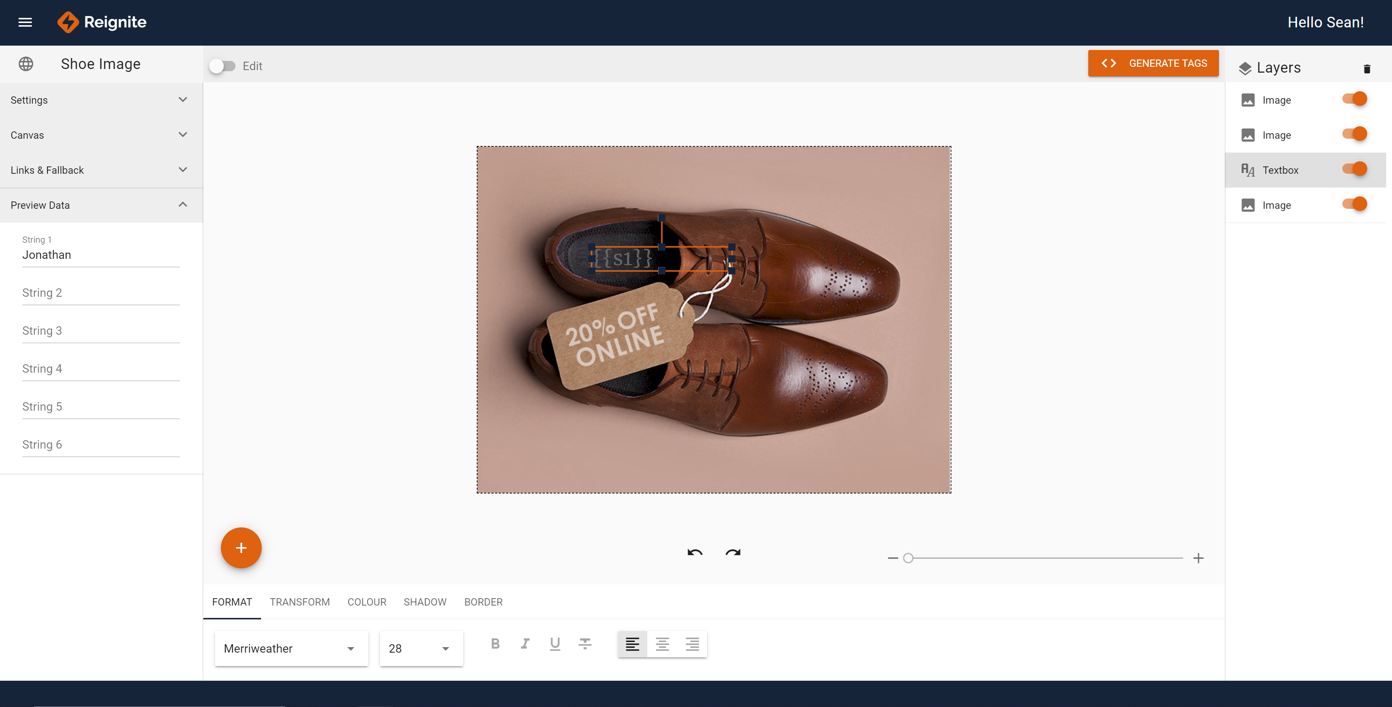1392x707 pixels.
Task: Apply strikethrough formatting
Action: coord(585,643)
